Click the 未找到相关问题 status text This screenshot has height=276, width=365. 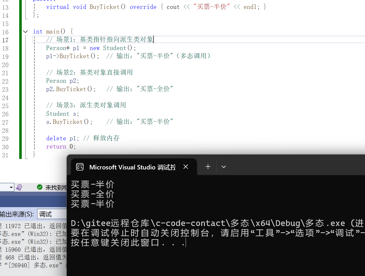(56, 187)
